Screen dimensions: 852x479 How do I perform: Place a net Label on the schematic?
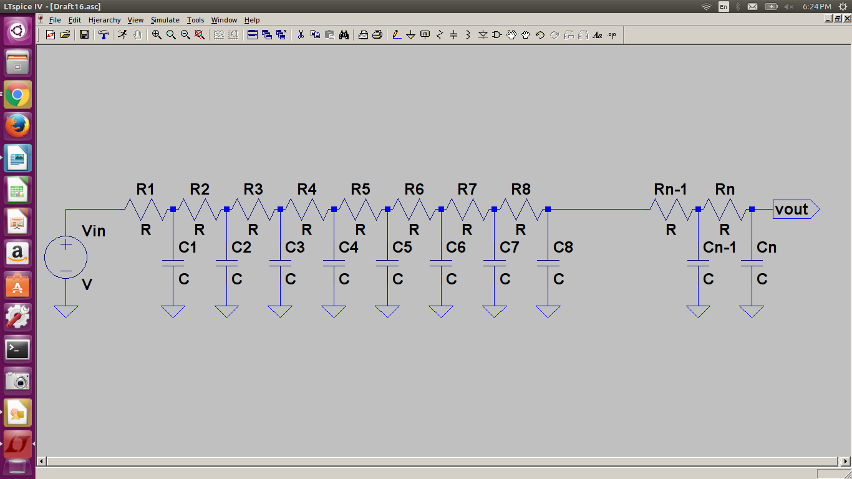(424, 35)
